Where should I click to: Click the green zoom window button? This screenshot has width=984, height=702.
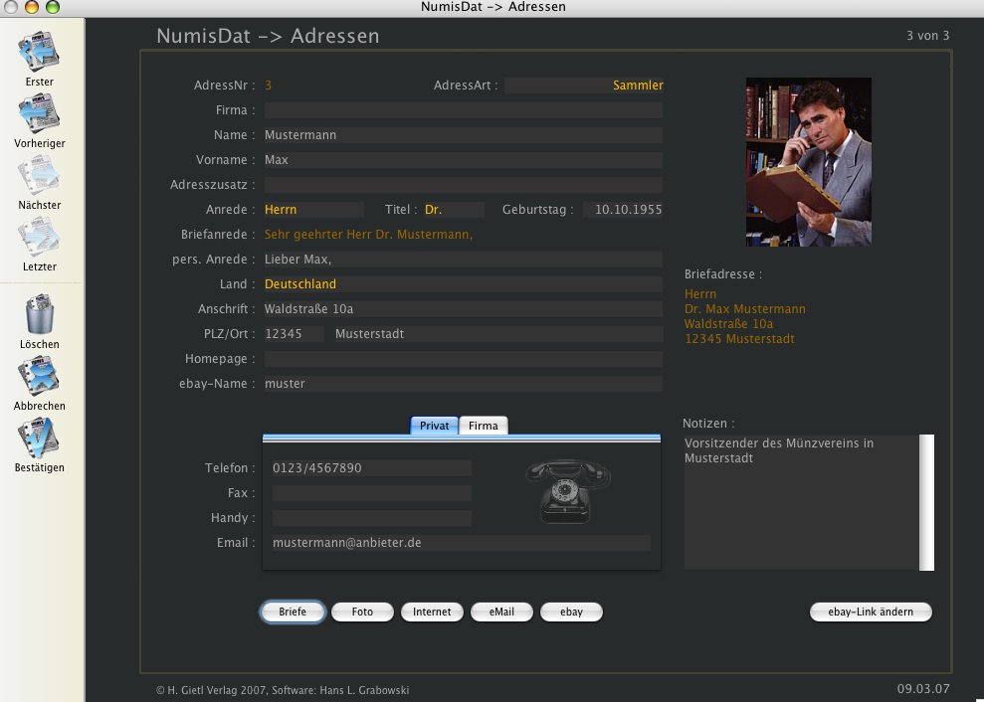click(53, 7)
